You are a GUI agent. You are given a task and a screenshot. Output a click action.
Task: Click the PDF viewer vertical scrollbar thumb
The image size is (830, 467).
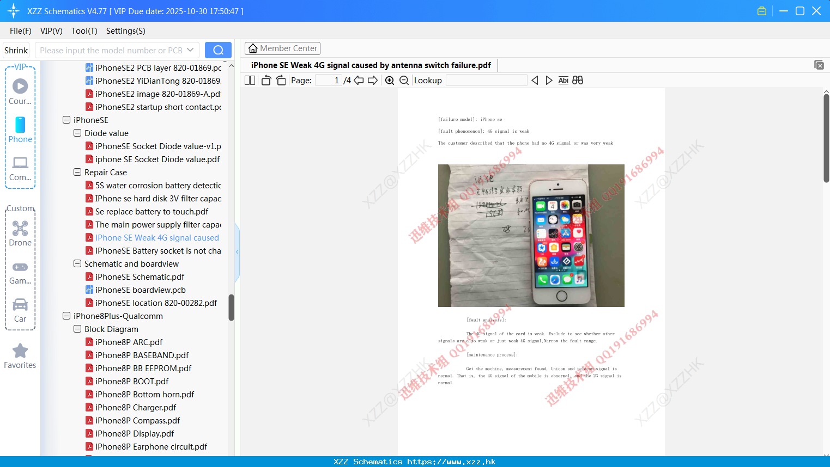tap(826, 138)
